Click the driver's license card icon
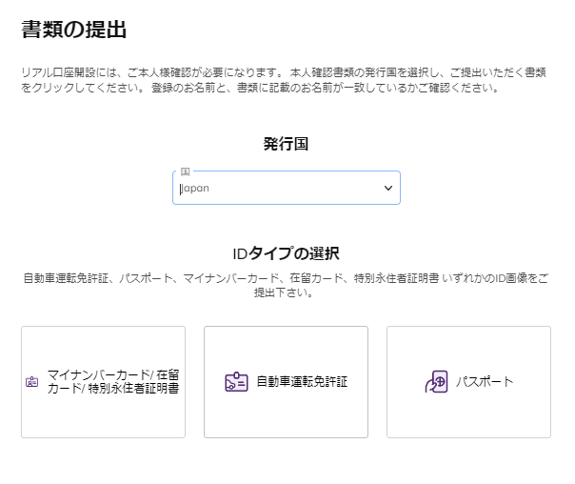575x484 pixels. click(236, 382)
